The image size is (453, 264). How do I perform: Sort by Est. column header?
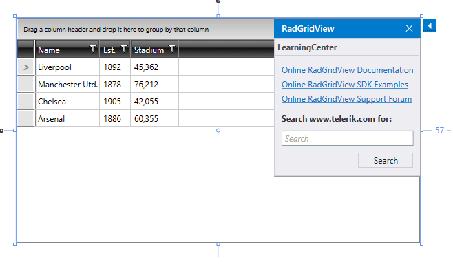tap(115, 49)
